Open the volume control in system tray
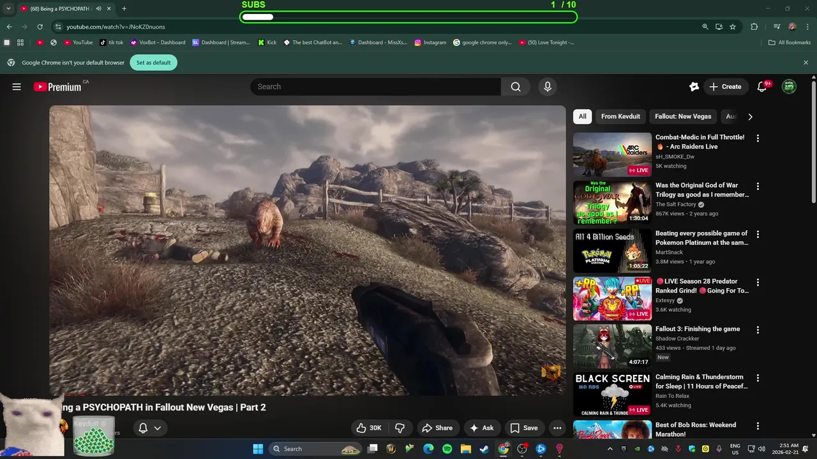This screenshot has height=459, width=817. (x=761, y=449)
